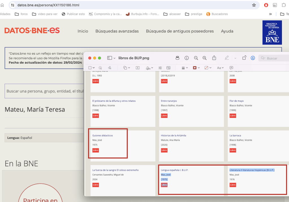Open the Sign signature dropdown
The width and height of the screenshot is (289, 202).
[x=149, y=68]
